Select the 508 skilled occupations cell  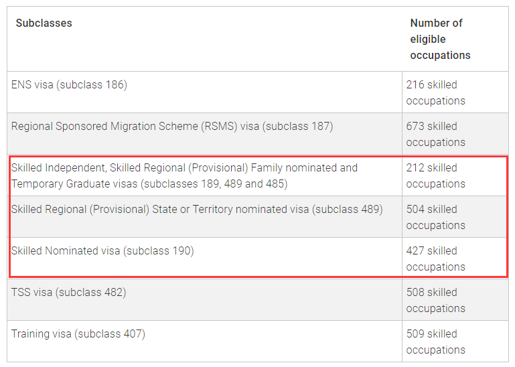tap(435, 300)
